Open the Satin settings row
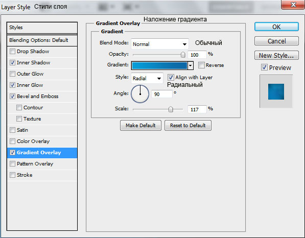This screenshot has height=238, width=305. tap(42, 130)
